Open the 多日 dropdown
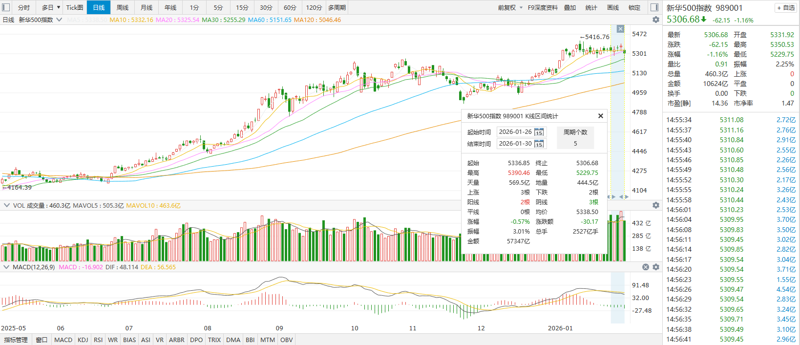This screenshot has height=345, width=800. click(51, 7)
